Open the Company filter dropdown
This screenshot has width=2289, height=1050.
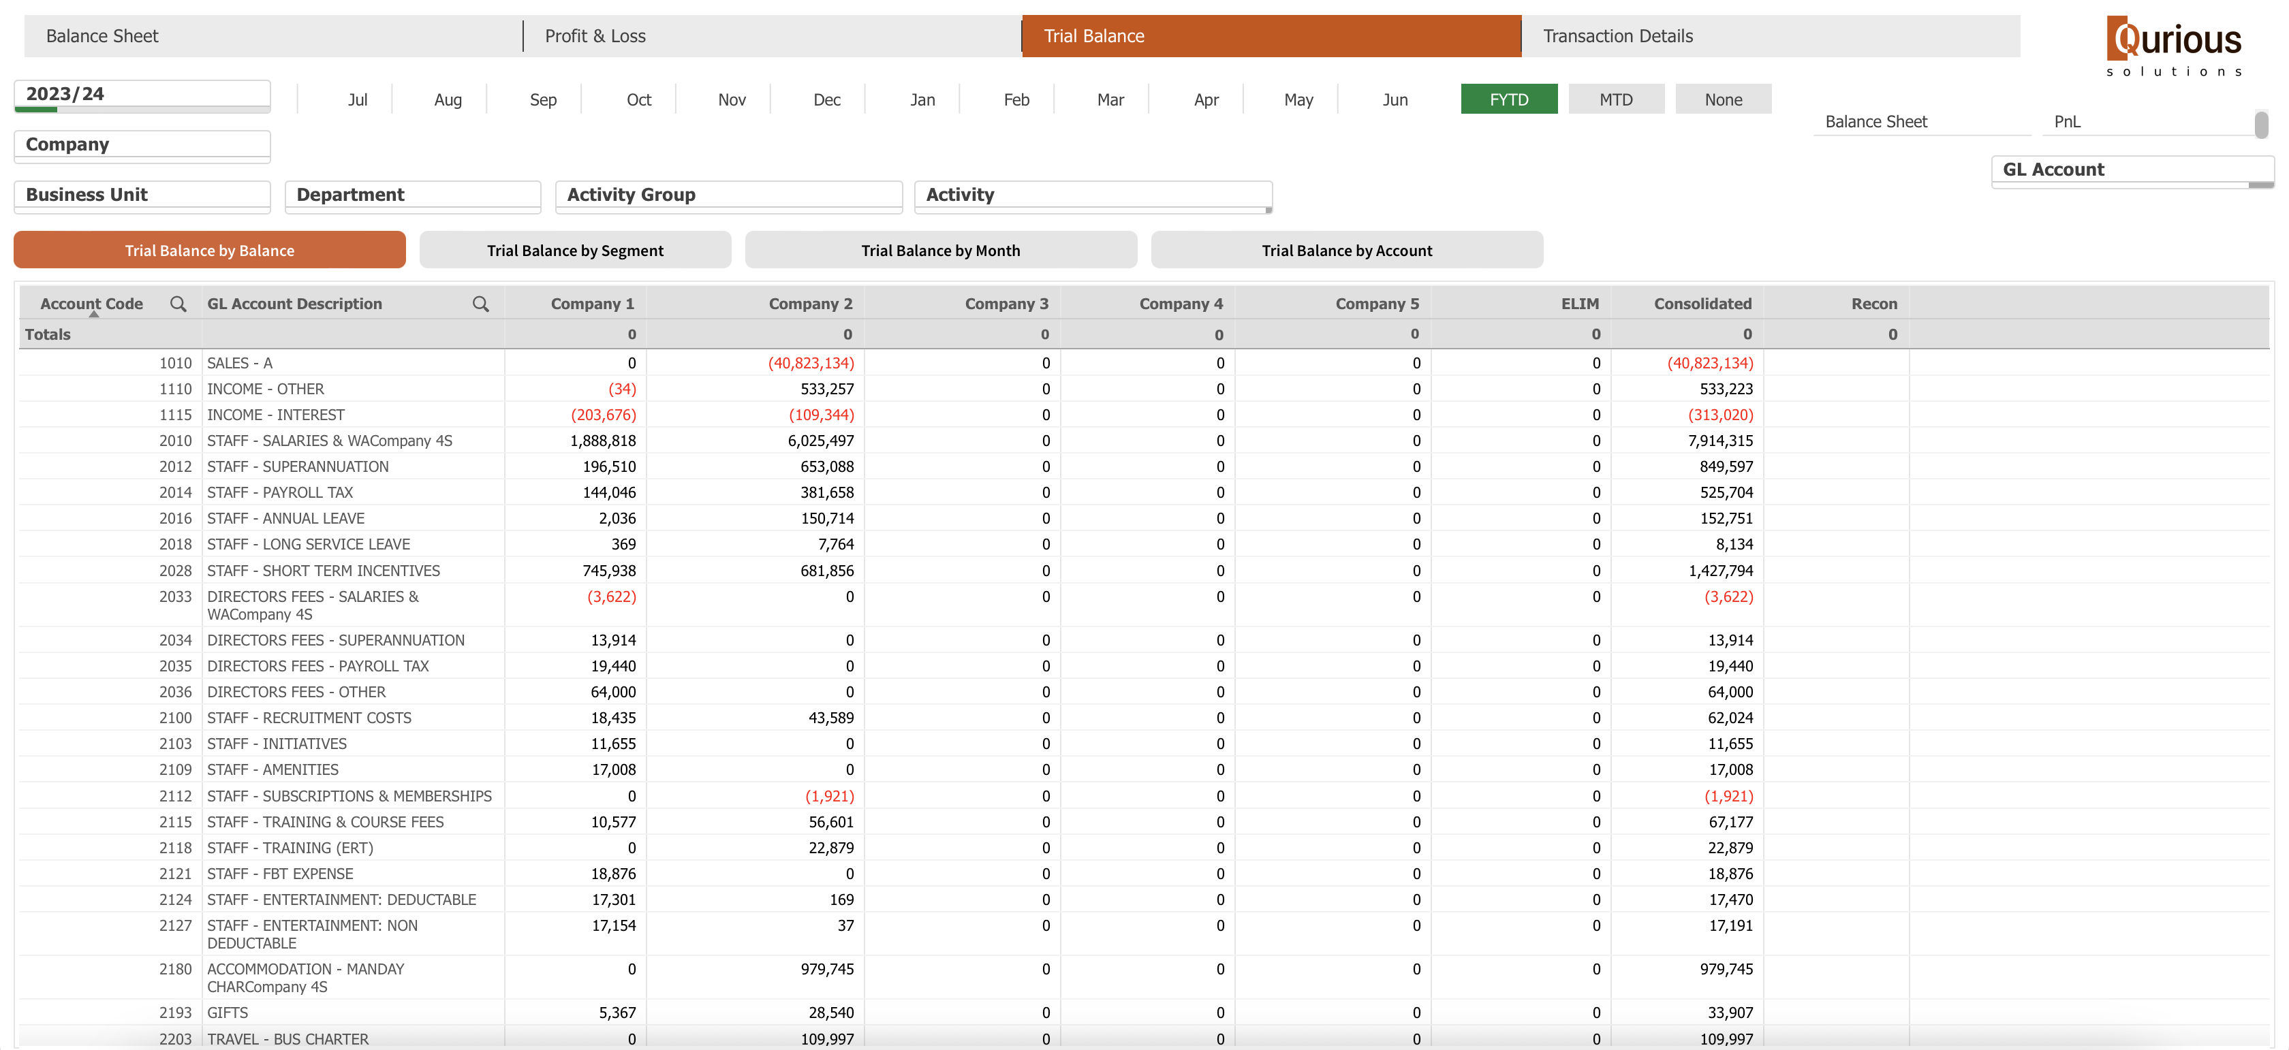coord(142,146)
